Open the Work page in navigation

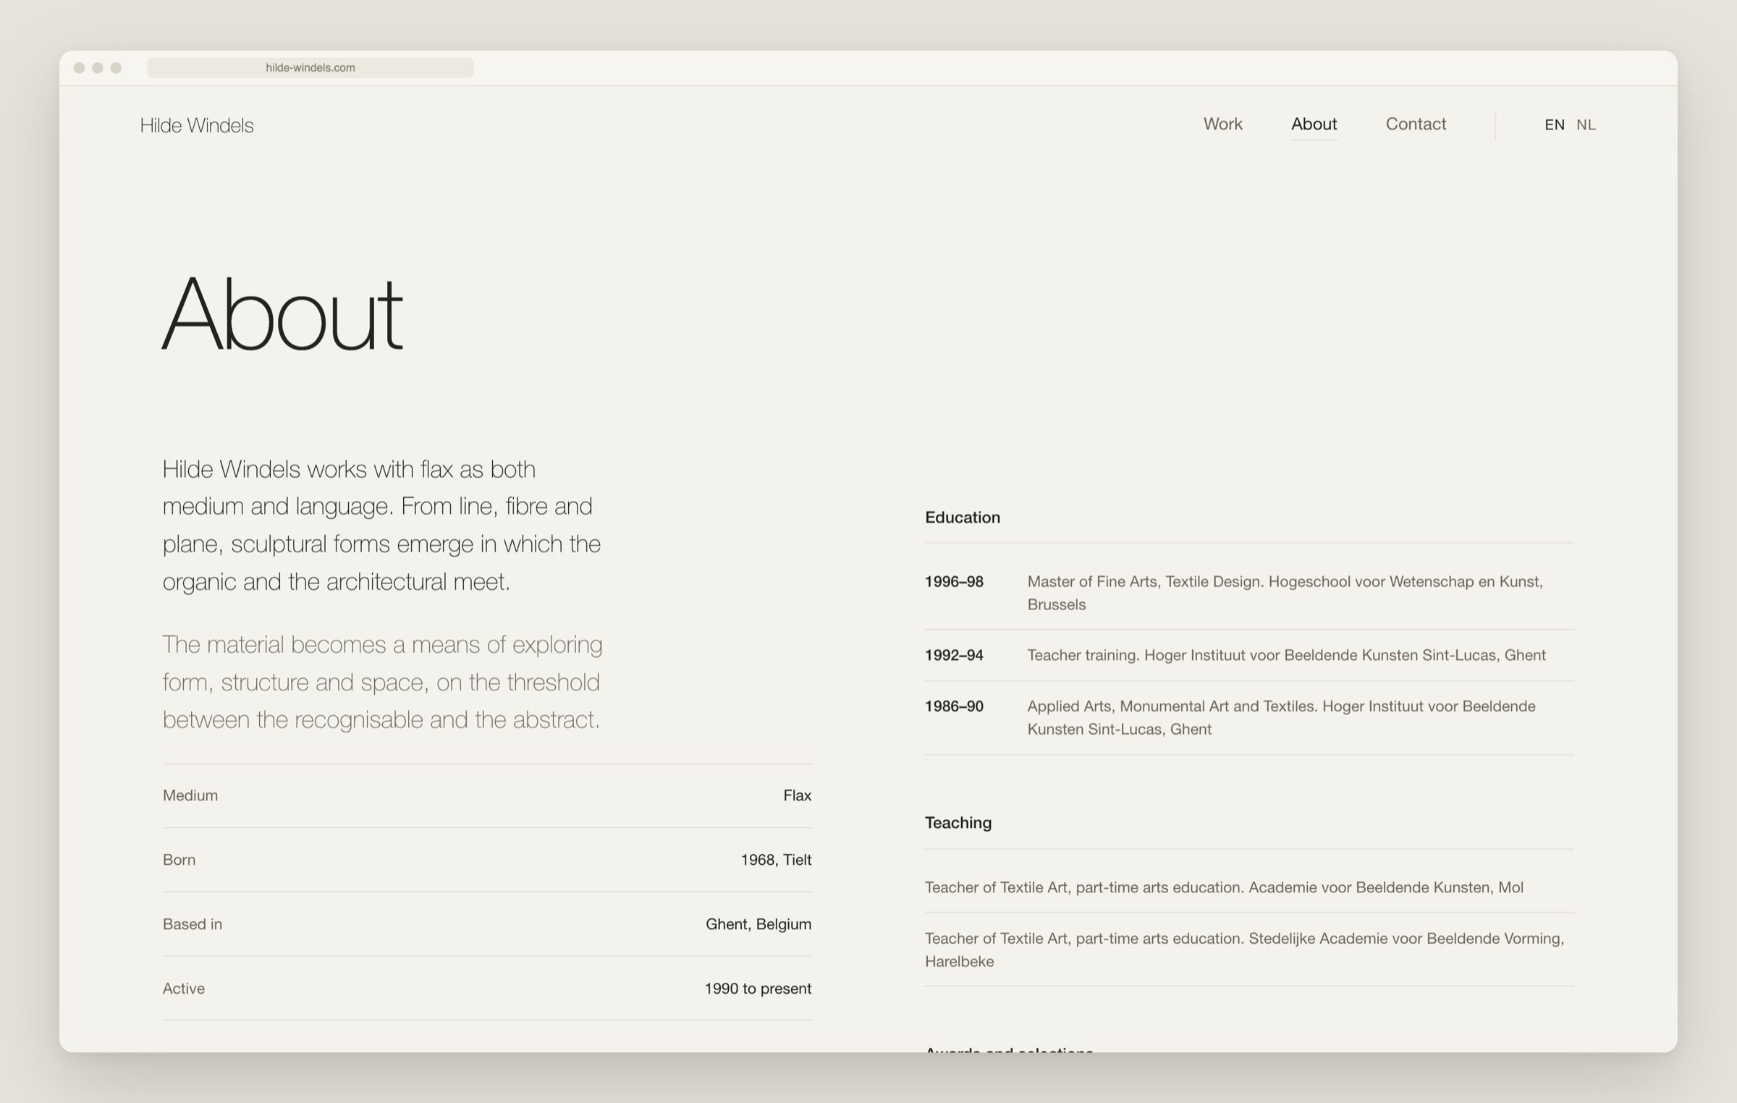point(1222,124)
